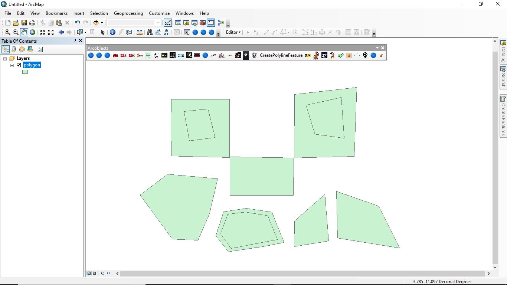The height and width of the screenshot is (285, 507).
Task: Open the File menu
Action: (x=8, y=13)
